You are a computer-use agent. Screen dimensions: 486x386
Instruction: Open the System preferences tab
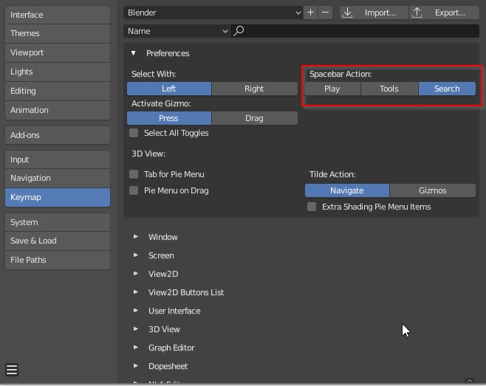point(58,222)
